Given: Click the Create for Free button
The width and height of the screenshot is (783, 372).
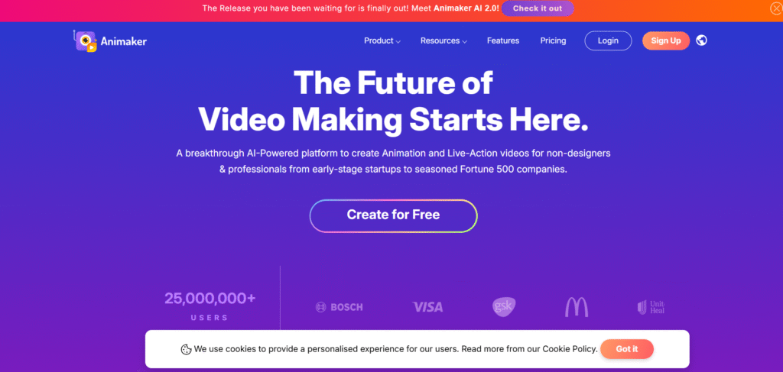Looking at the screenshot, I should click(x=393, y=215).
